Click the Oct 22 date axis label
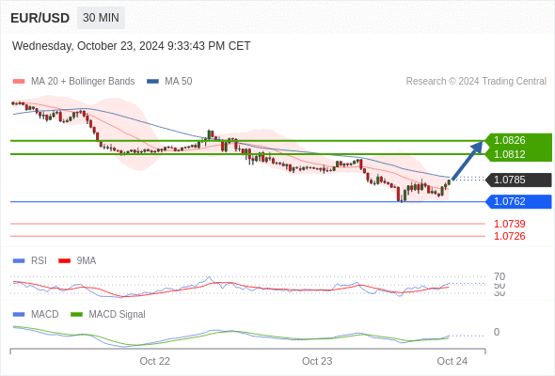Viewport: 555px width, 376px height. point(154,361)
